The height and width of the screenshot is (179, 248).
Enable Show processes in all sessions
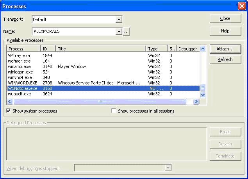coord(114,111)
